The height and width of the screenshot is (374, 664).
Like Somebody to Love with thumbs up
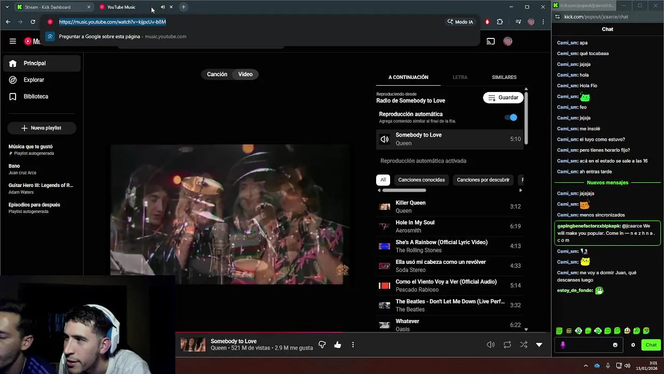(338, 344)
